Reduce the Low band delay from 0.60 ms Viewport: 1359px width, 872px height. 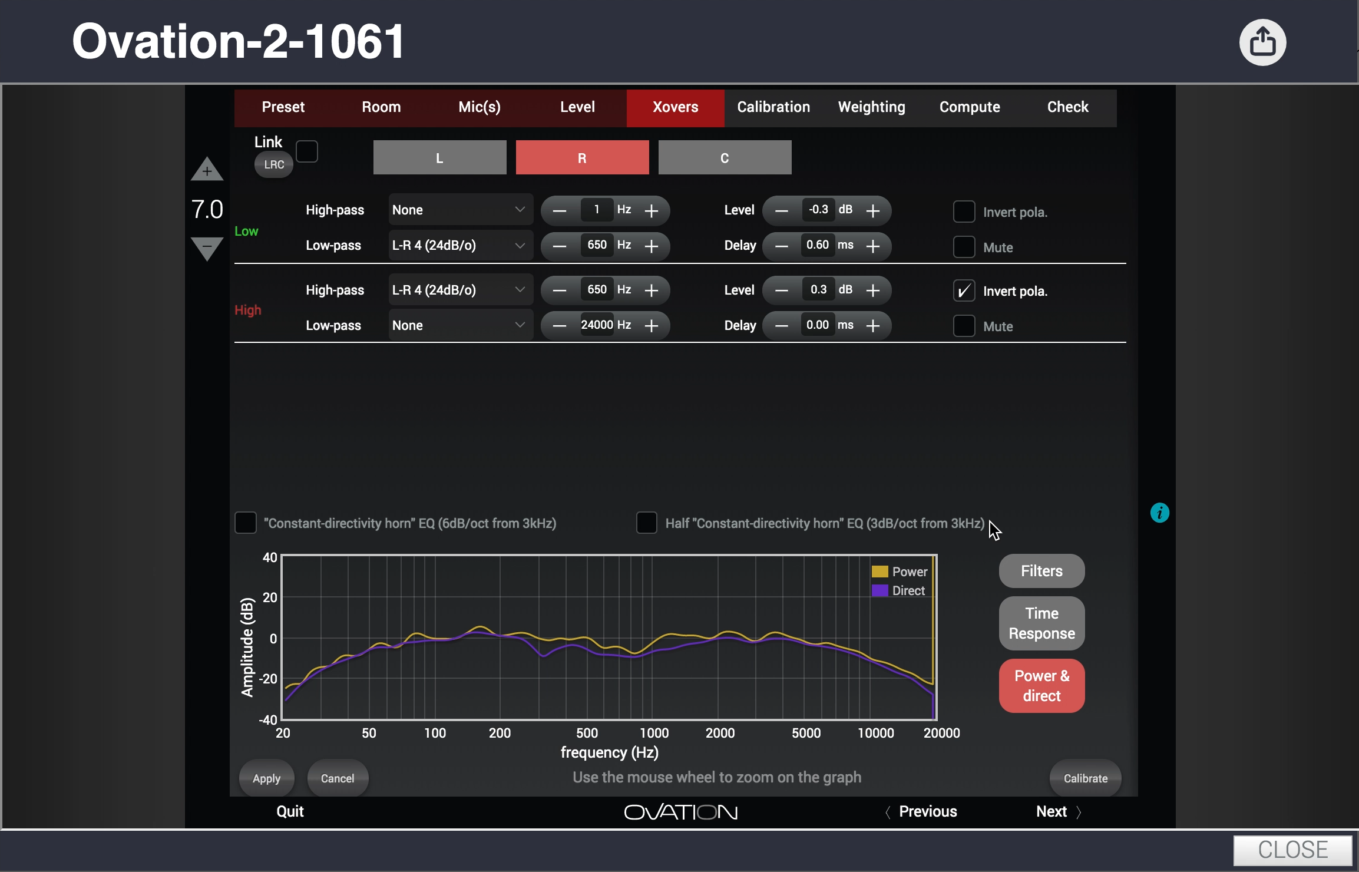[x=782, y=246]
